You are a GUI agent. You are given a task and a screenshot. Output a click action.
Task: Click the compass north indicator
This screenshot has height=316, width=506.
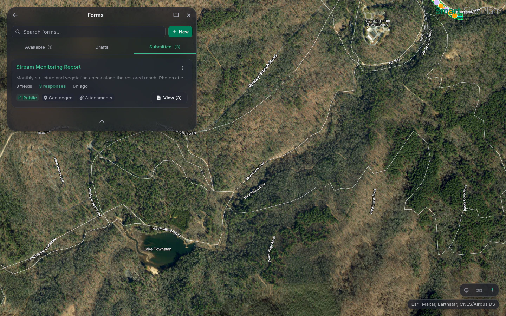click(492, 290)
